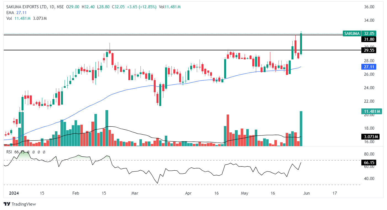
Task: Select the RSI indicator legend
Action: pyautogui.click(x=9, y=152)
